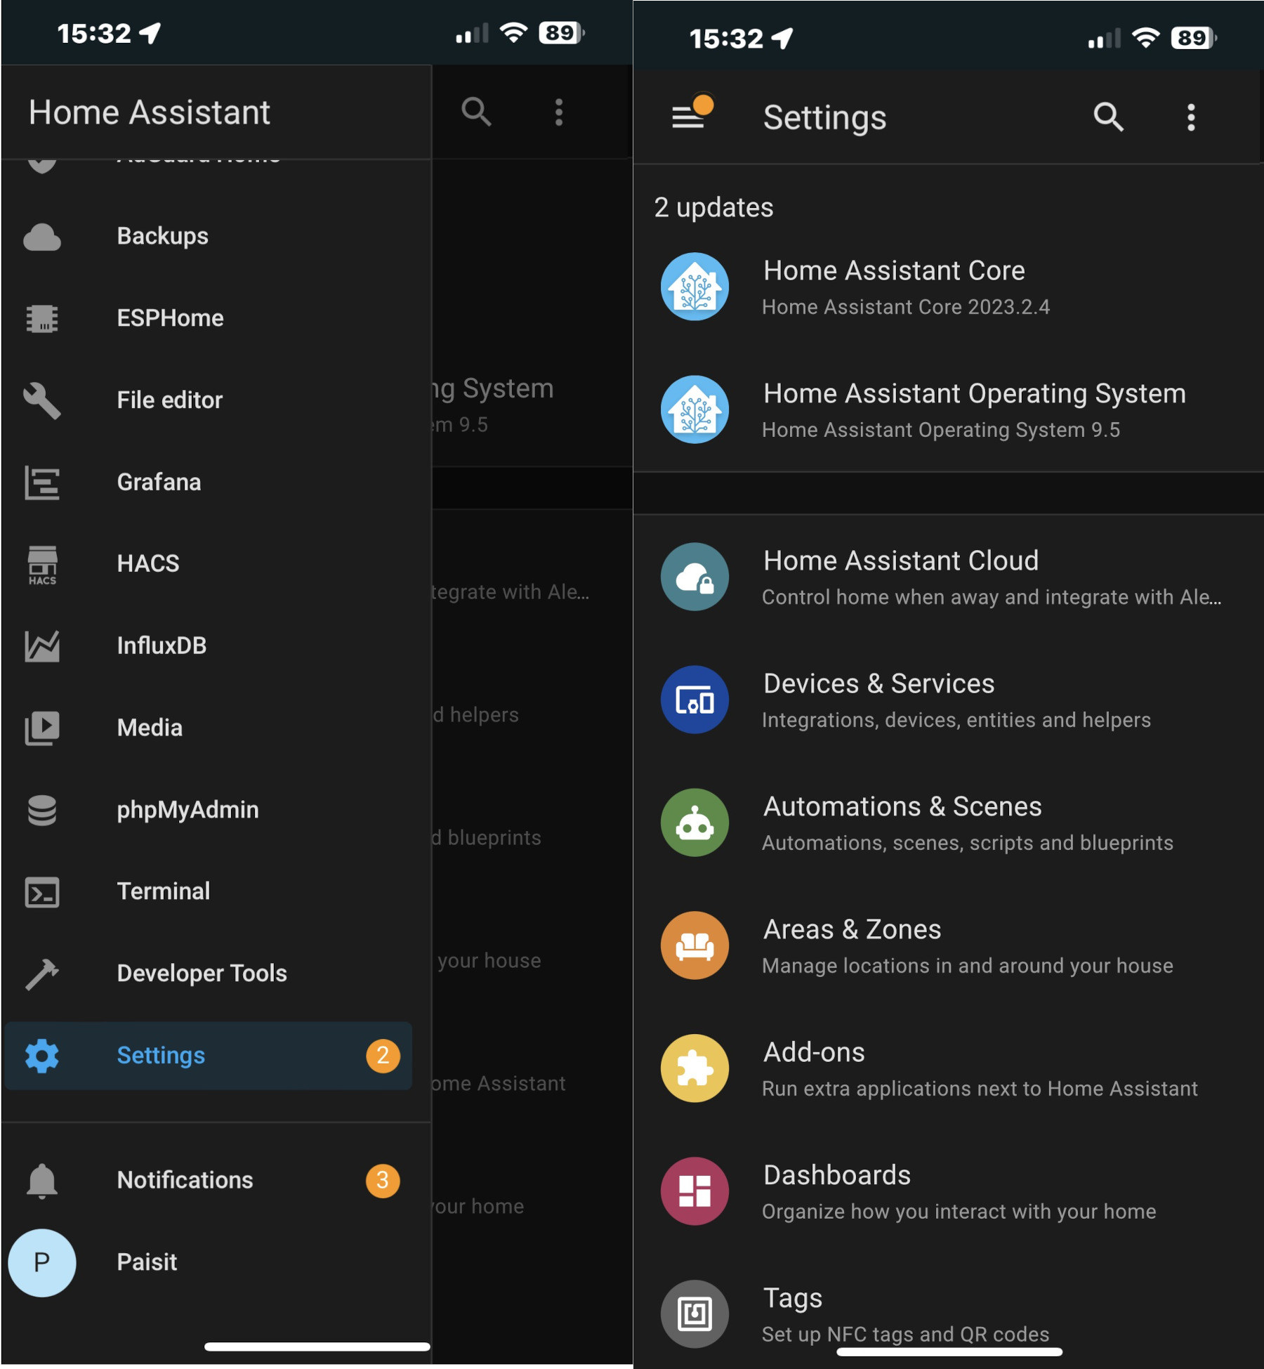Open Add-ons settings
Screen dimensions: 1264x1369
coord(948,1069)
